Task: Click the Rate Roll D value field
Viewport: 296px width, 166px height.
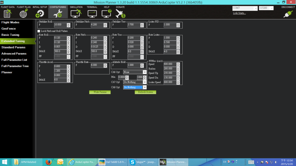Action: [60, 47]
